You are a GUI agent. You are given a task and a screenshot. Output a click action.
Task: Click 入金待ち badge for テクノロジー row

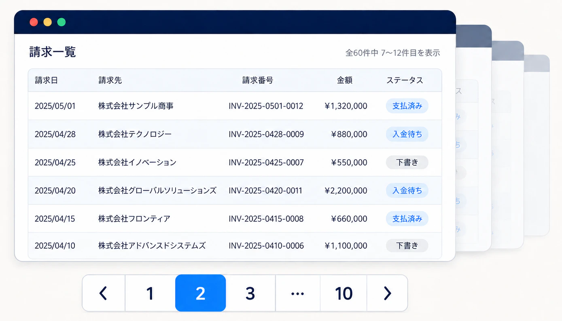pos(407,134)
